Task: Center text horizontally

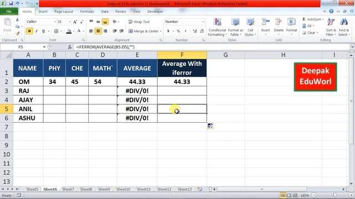Action: click(98, 31)
